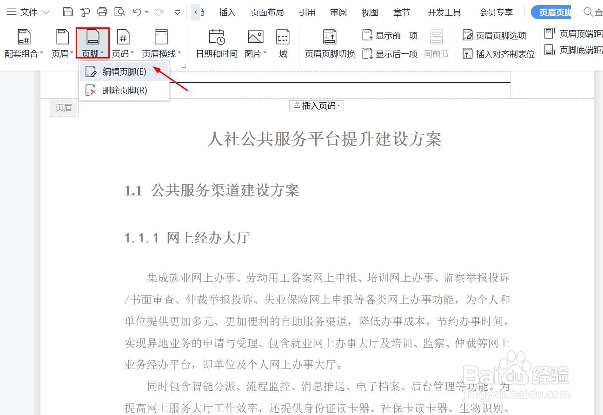Open the 插入页码 dropdown in the document
The width and height of the screenshot is (603, 415).
pos(316,105)
